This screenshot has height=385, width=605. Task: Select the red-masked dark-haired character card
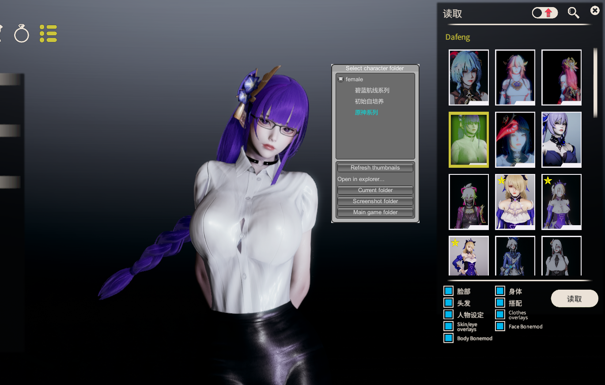point(515,140)
